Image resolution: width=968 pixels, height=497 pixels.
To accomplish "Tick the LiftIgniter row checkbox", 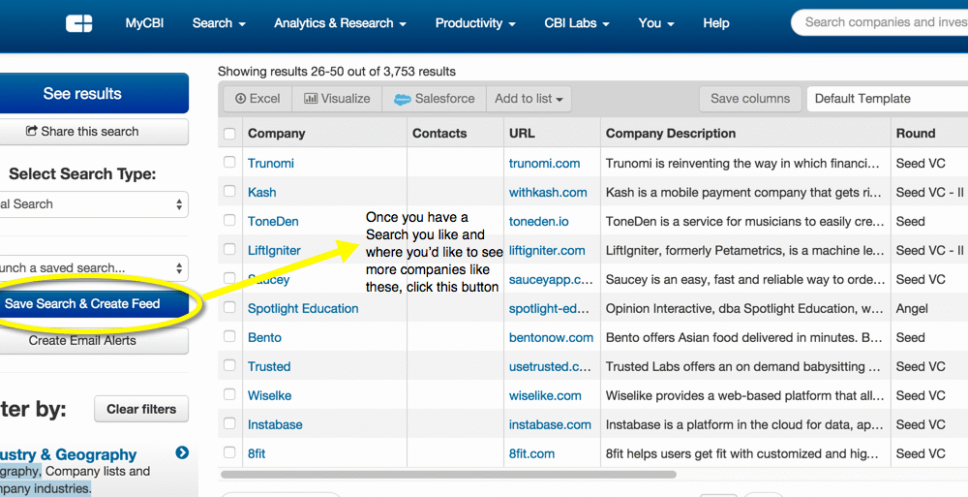I will tap(229, 249).
